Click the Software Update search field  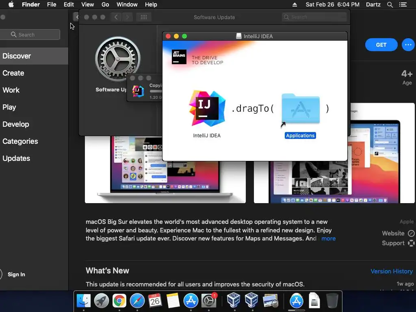point(314,17)
